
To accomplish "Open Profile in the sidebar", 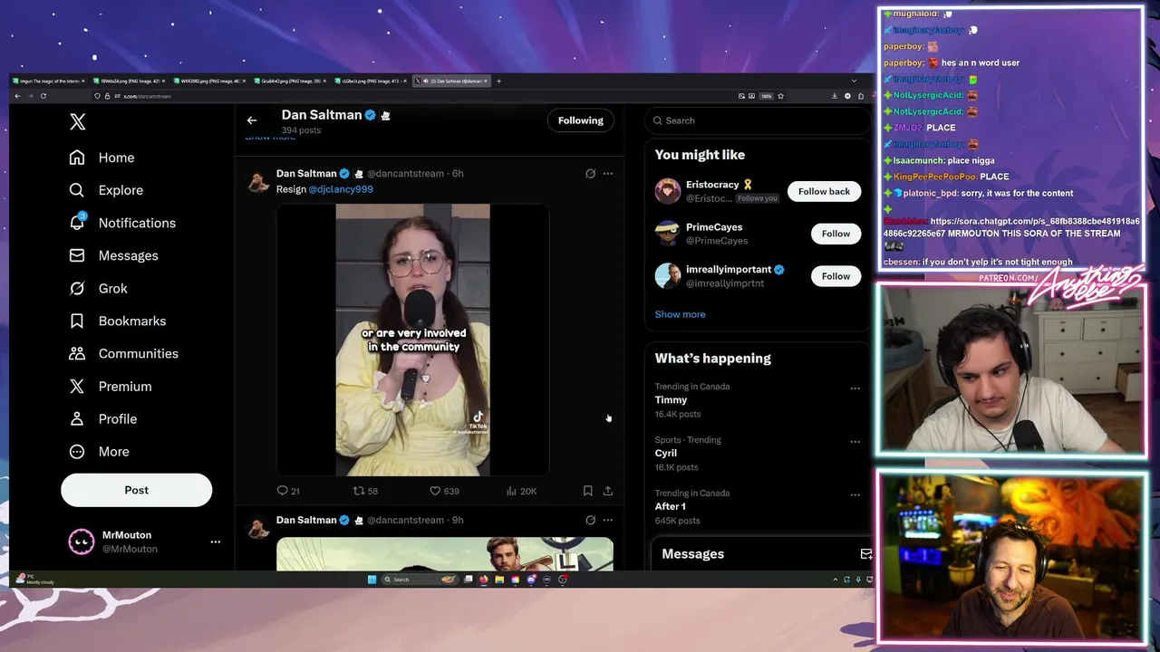I will pyautogui.click(x=103, y=418).
